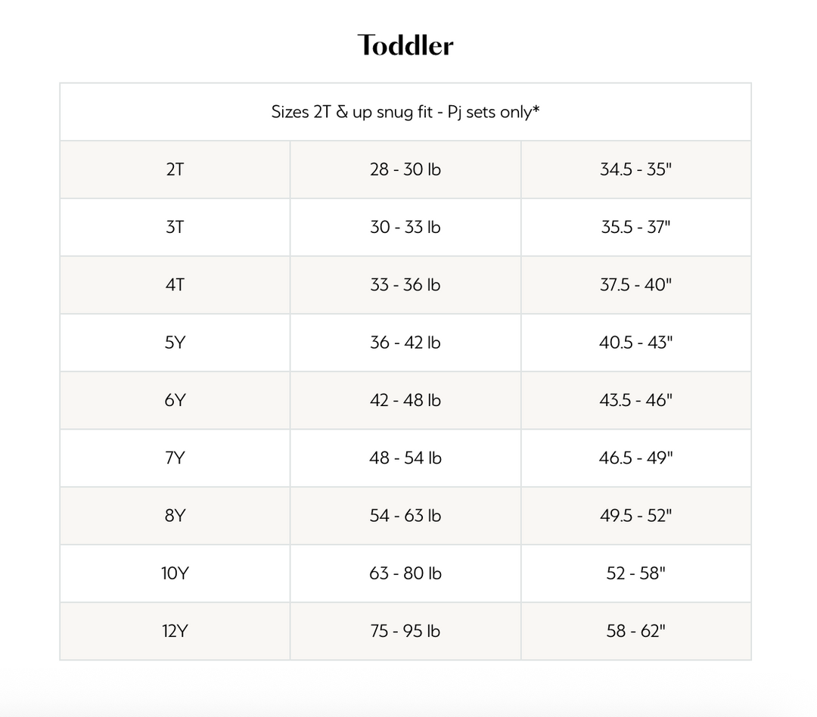817x717 pixels.
Task: Click the 63 - 80 lb weight cell
Action: [x=405, y=573]
